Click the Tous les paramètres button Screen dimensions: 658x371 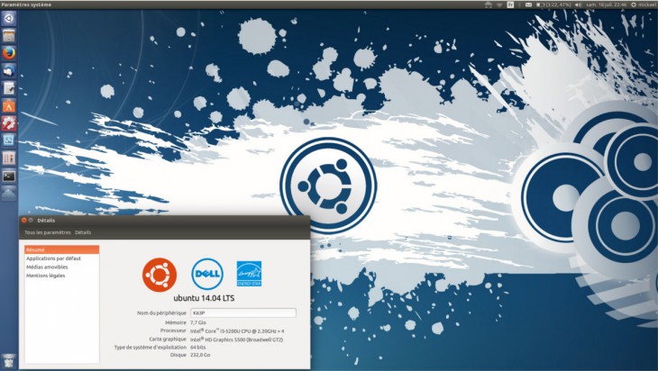point(48,232)
